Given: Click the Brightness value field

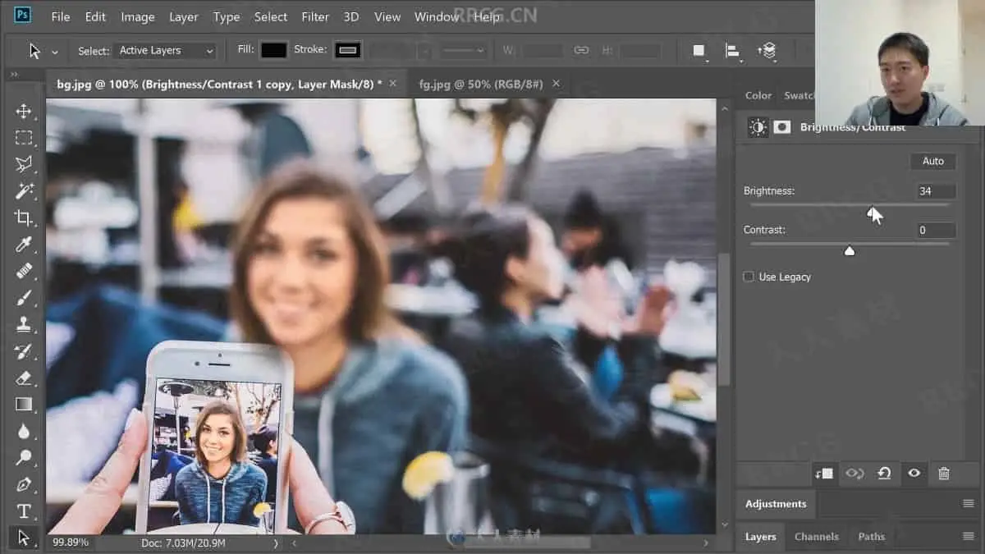Looking at the screenshot, I should click(936, 191).
